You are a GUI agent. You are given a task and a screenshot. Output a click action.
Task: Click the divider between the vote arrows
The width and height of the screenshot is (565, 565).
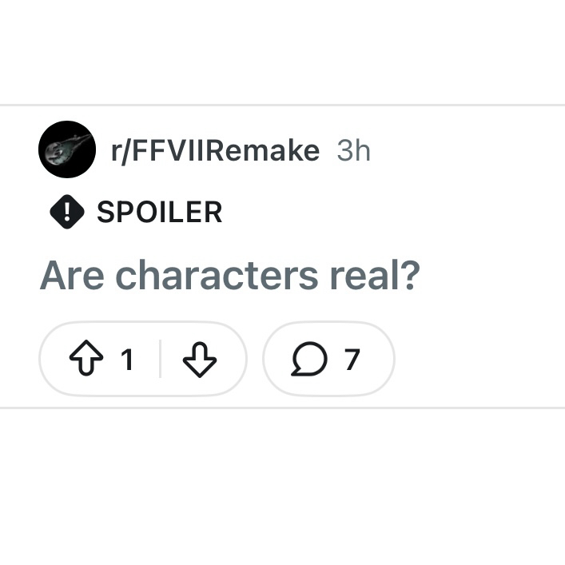pos(161,360)
